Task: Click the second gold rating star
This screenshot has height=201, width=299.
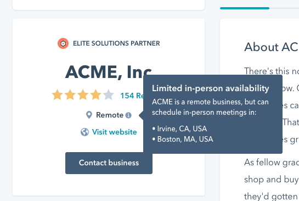Action: click(x=70, y=94)
